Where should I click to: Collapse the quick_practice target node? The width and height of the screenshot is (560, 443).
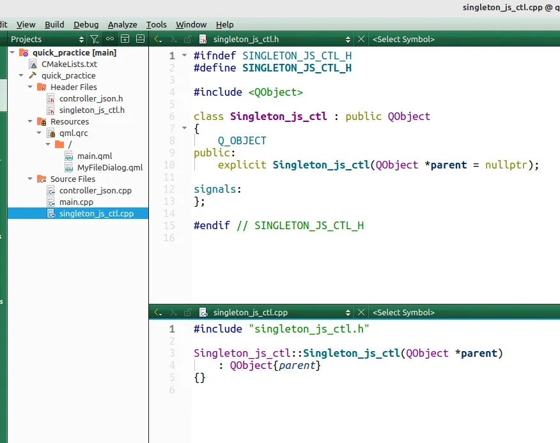click(21, 75)
